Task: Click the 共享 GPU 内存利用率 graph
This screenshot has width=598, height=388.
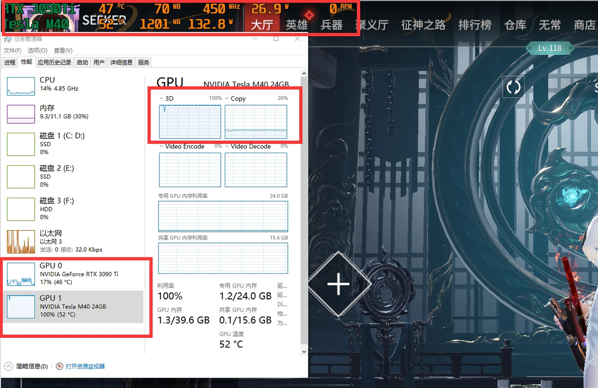Action: (x=223, y=258)
